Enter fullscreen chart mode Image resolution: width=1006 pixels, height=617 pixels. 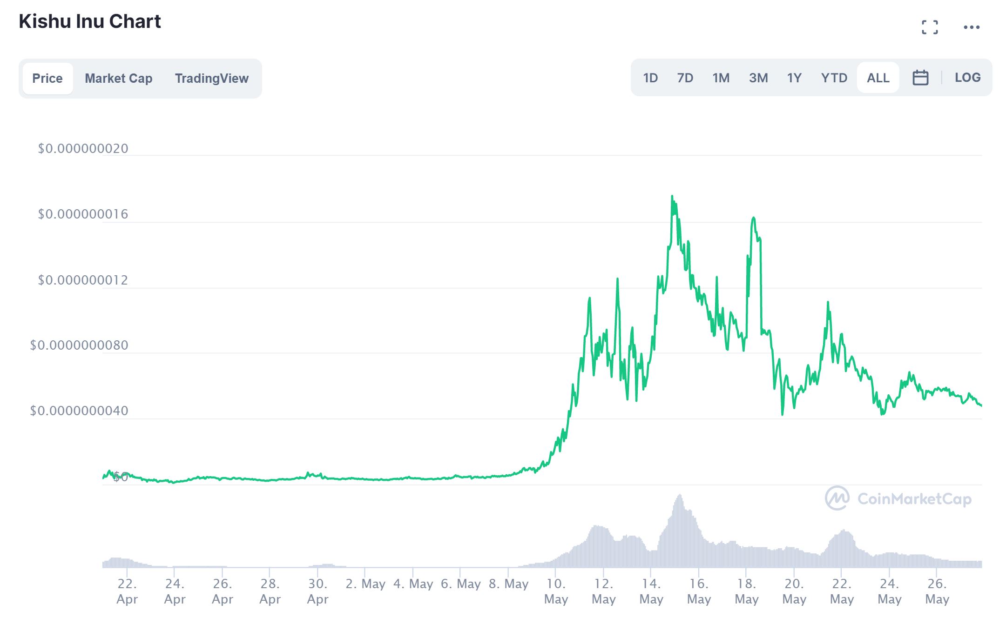click(x=929, y=27)
